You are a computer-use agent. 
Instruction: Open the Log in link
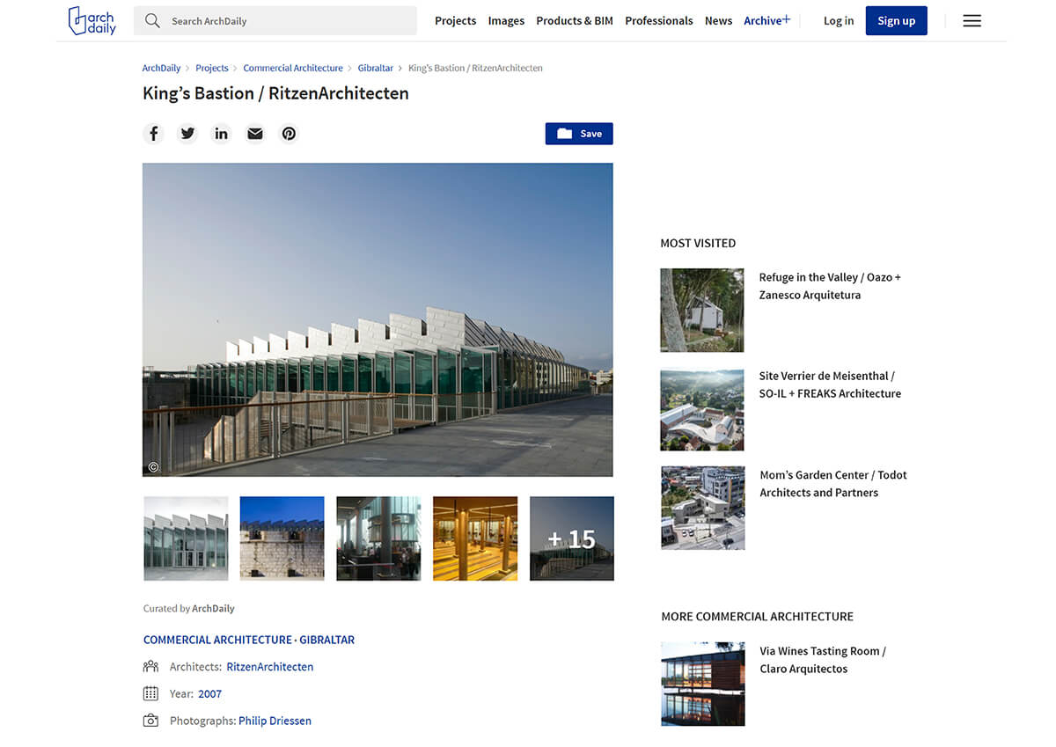coord(838,21)
